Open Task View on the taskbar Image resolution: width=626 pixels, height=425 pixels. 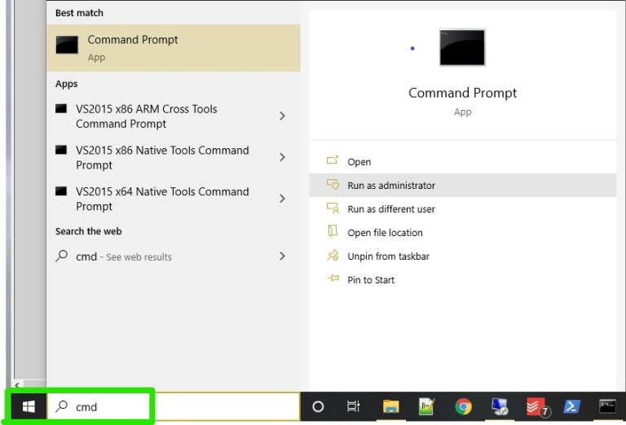point(353,406)
